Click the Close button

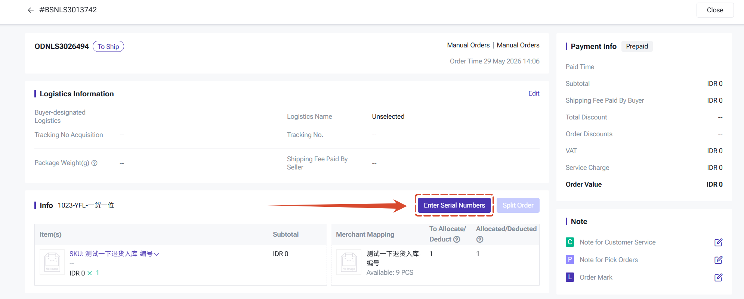point(715,10)
